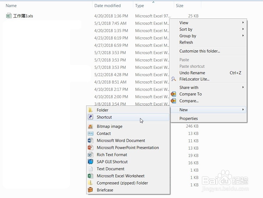Select Compare To entry
The height and width of the screenshot is (198, 263).
click(208, 94)
